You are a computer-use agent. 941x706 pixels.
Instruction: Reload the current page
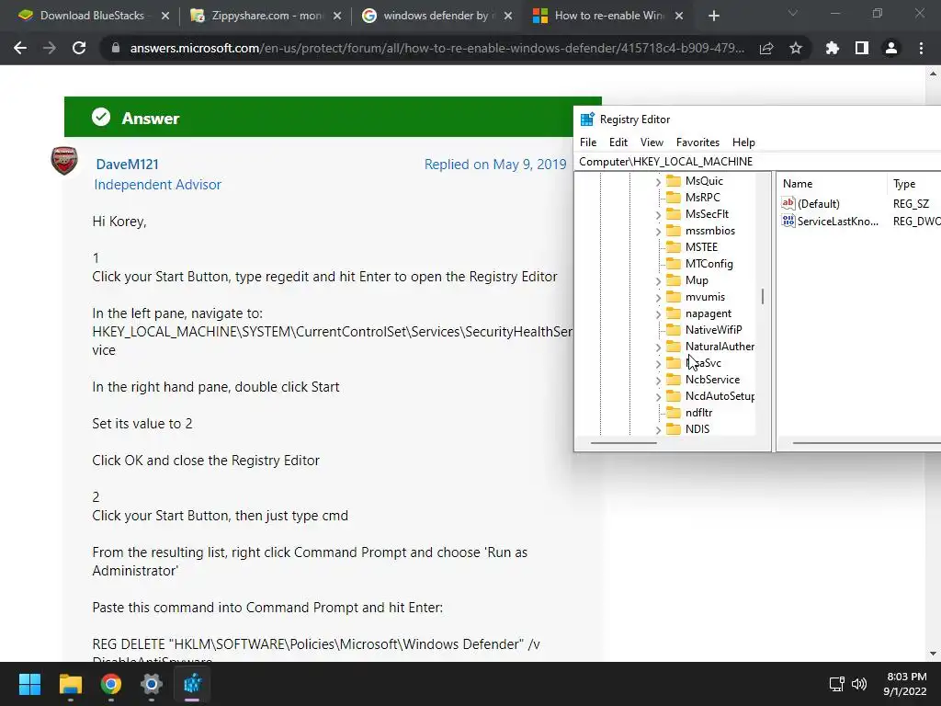coord(79,48)
